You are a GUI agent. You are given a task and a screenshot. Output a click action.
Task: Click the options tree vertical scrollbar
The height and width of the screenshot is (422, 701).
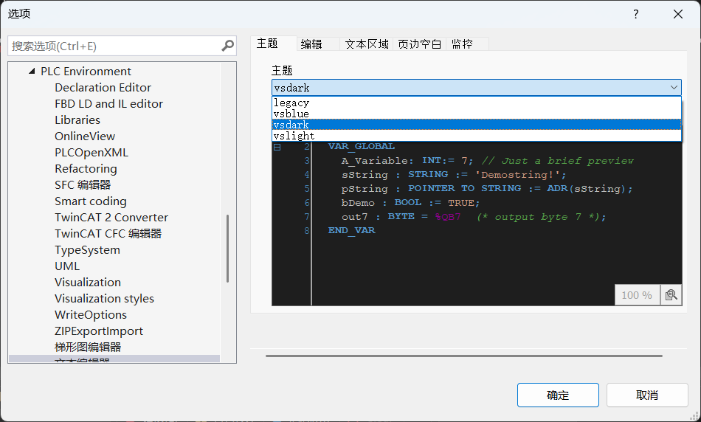(x=227, y=248)
